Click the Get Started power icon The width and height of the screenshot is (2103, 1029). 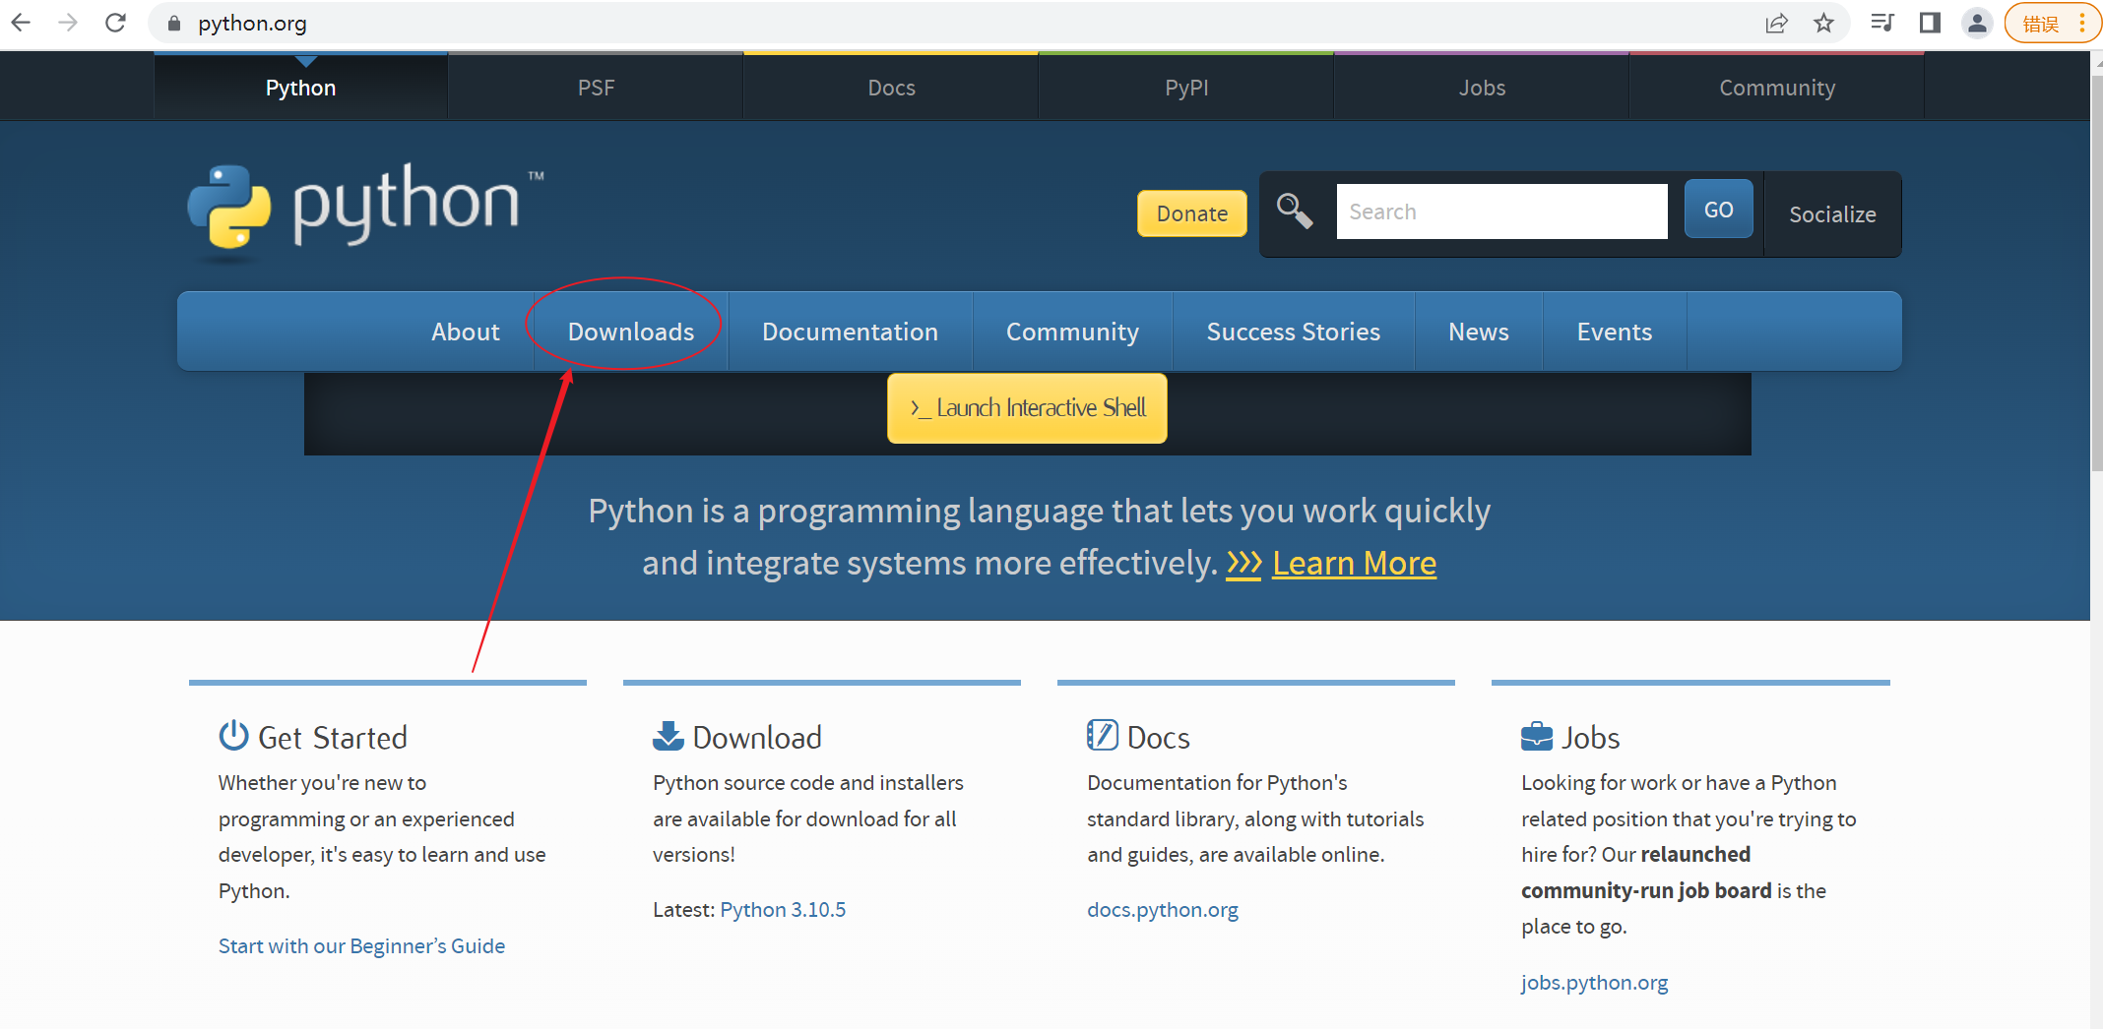(233, 735)
